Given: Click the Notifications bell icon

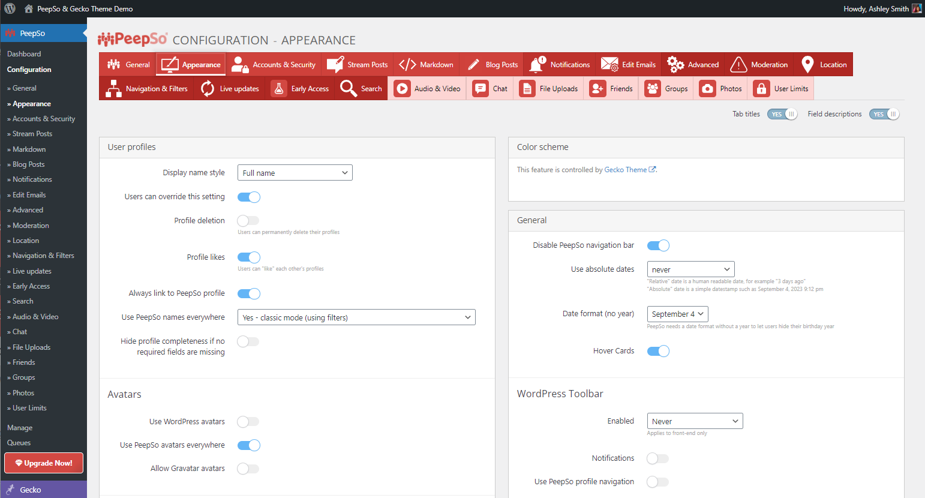Looking at the screenshot, I should [x=537, y=64].
